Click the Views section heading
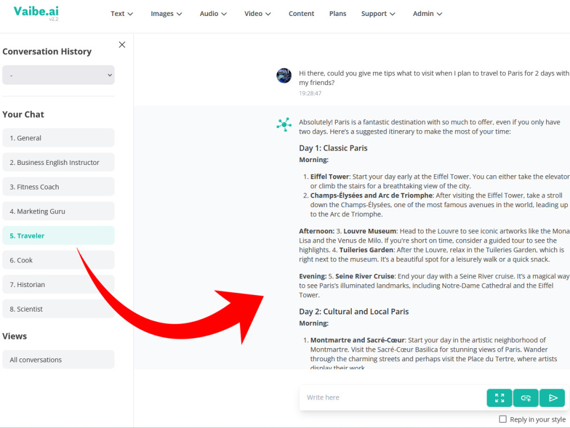Screen dimensions: 570x428 [x=15, y=336]
